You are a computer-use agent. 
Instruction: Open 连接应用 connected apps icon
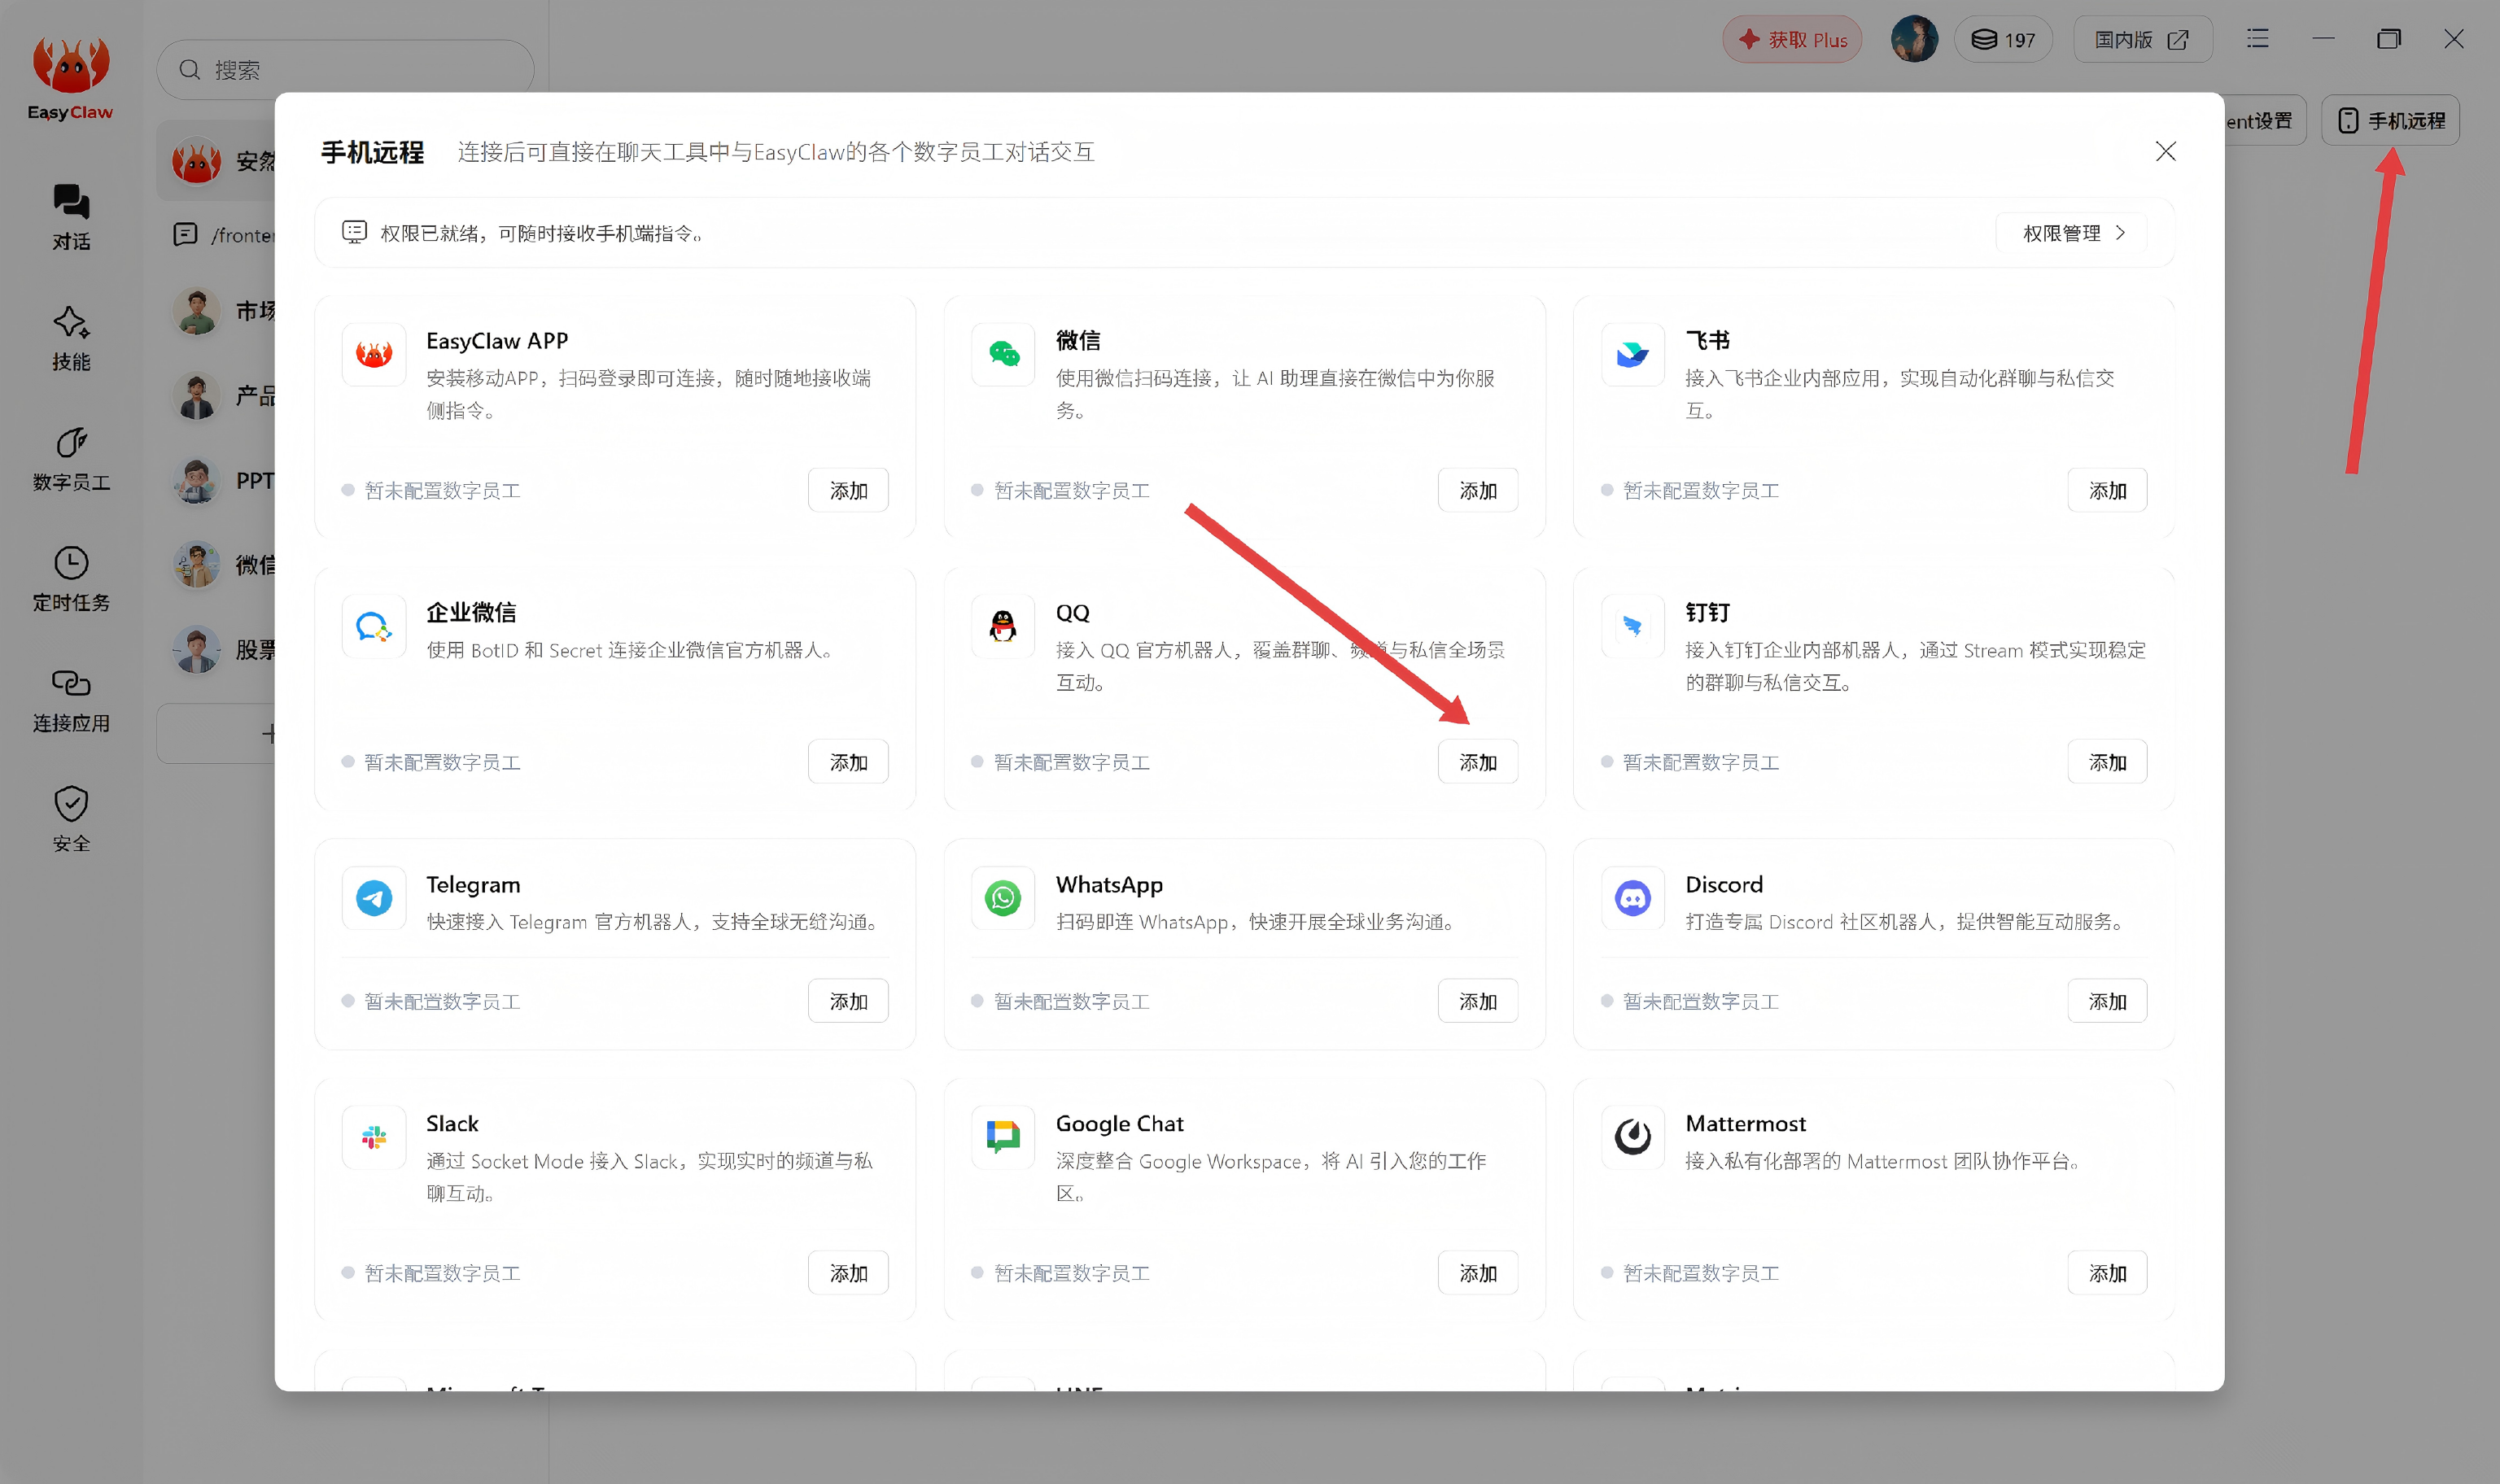71,700
